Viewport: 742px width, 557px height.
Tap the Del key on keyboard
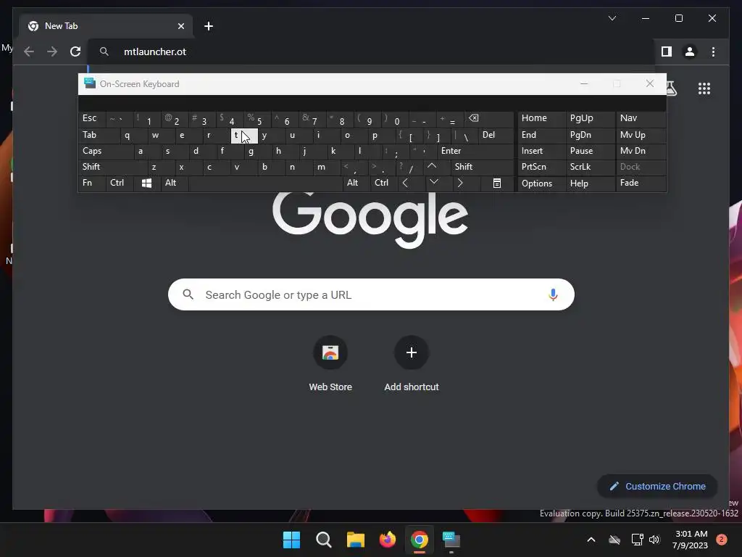pos(496,135)
